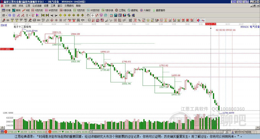The image size is (260, 139).
Task: Click the 客服 customer service button
Action: pyautogui.click(x=234, y=2)
